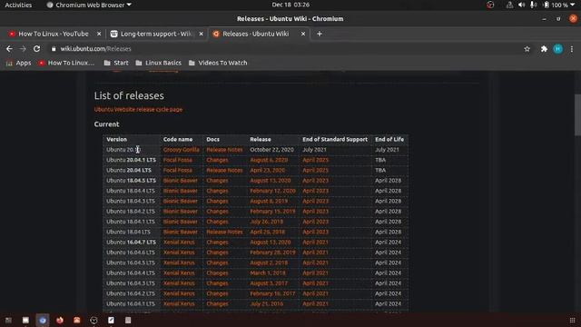Viewport: 581px width, 327px height.
Task: Click the Ubuntu 16.04.7 LTS version cell
Action: [x=131, y=243]
